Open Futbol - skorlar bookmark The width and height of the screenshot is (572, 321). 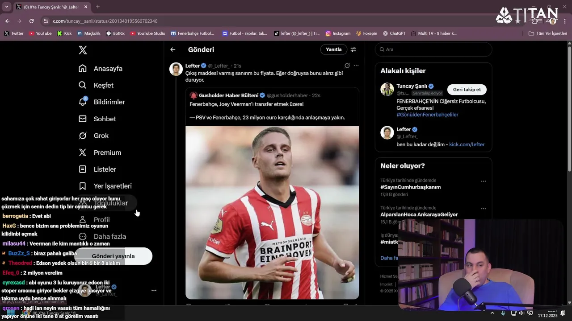tap(244, 33)
